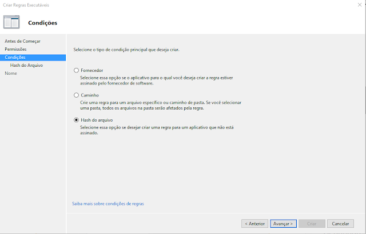Click the Condições page heading
This screenshot has width=366, height=234.
[43, 23]
